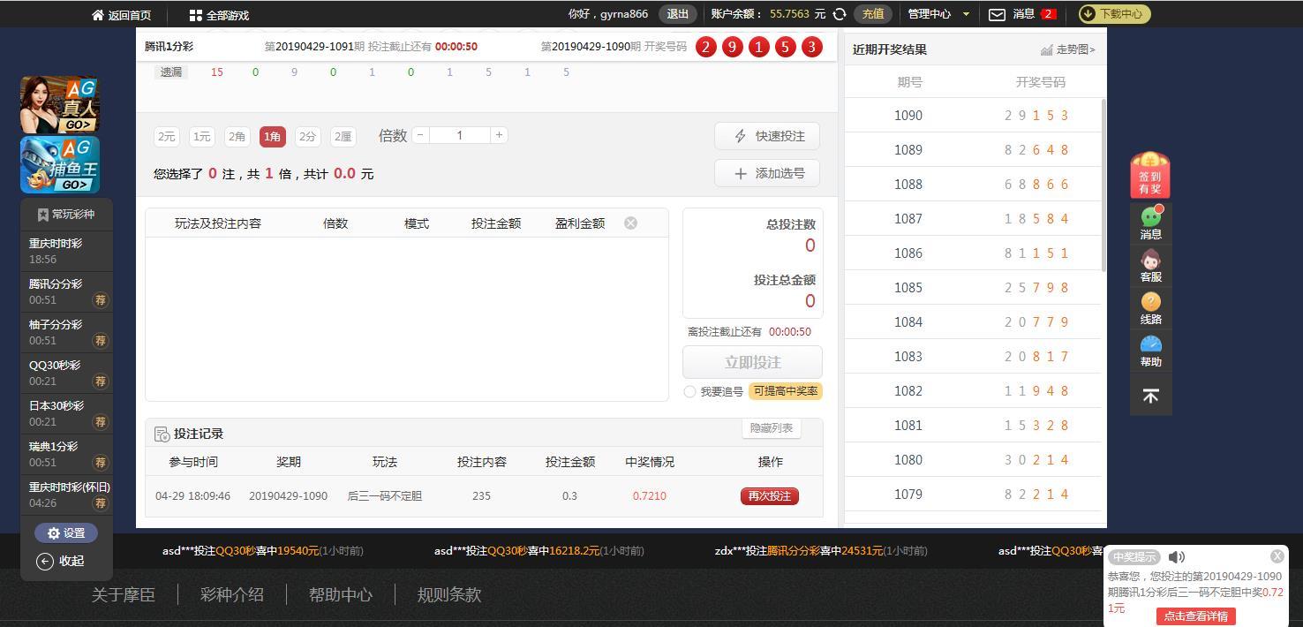Screen dimensions: 1303x627
Task: Open 彩种介绍 footer link
Action: [232, 595]
